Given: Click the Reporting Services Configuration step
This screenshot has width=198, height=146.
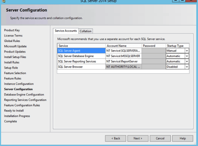Looking at the screenshot, I should coord(25,100).
